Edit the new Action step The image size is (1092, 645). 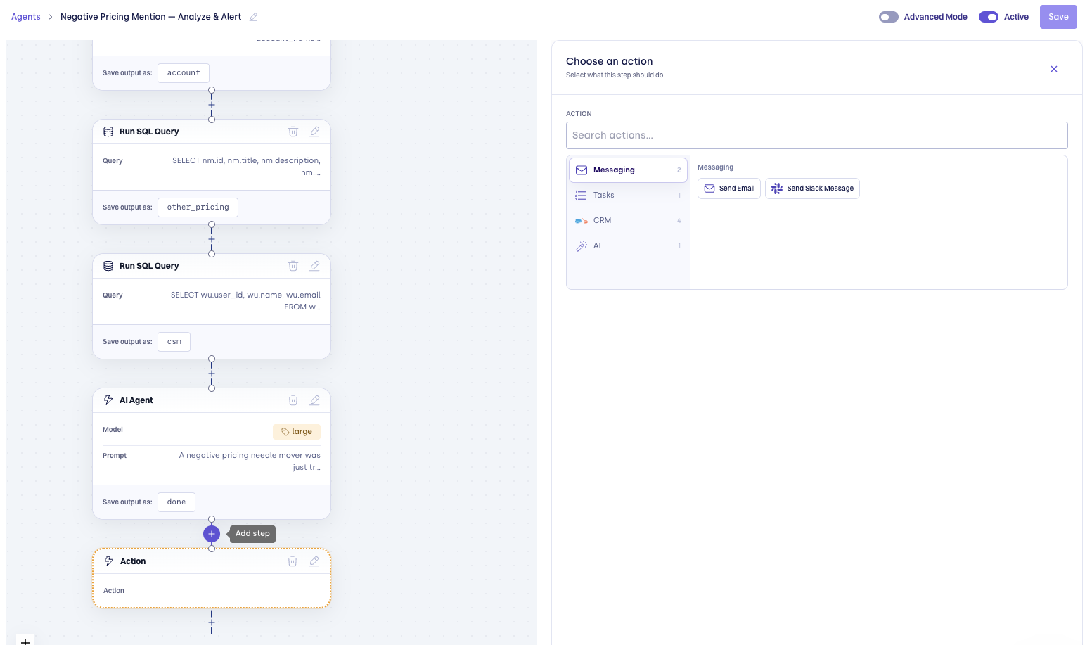pyautogui.click(x=314, y=561)
